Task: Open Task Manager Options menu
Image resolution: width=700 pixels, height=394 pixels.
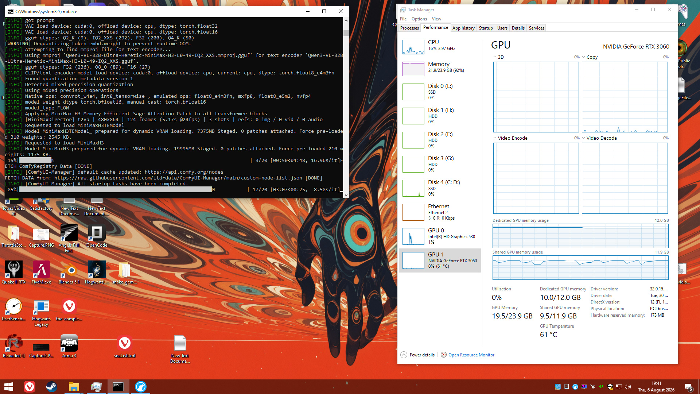Action: 419,19
